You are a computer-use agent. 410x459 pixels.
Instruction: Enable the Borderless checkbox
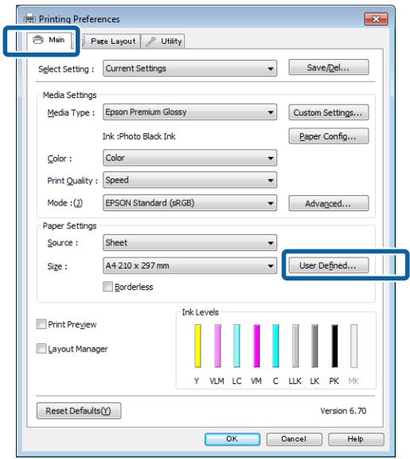[x=107, y=287]
